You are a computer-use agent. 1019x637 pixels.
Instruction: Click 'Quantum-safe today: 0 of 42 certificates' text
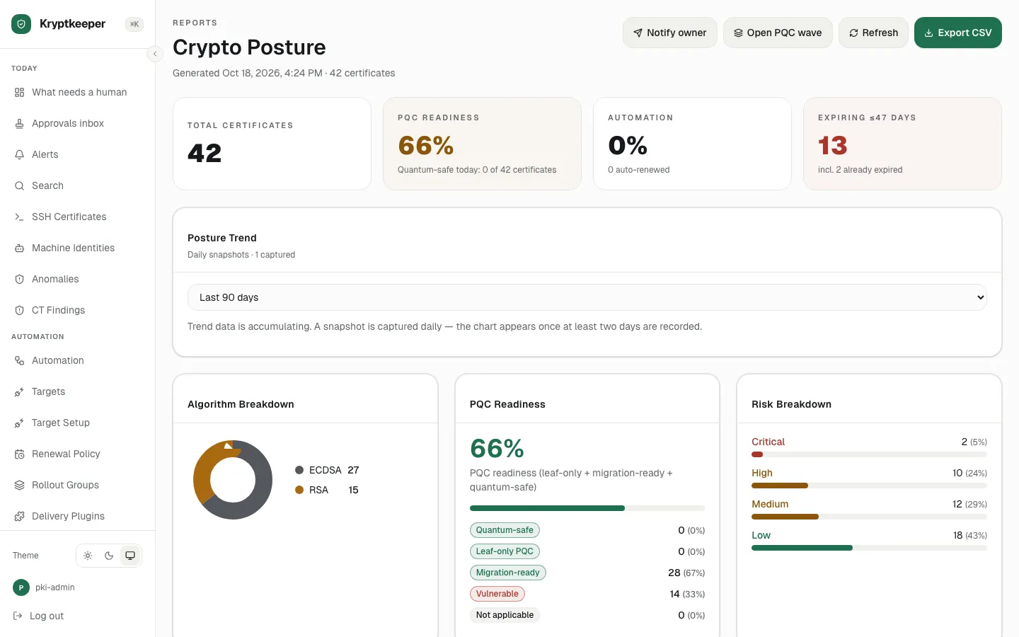click(477, 170)
